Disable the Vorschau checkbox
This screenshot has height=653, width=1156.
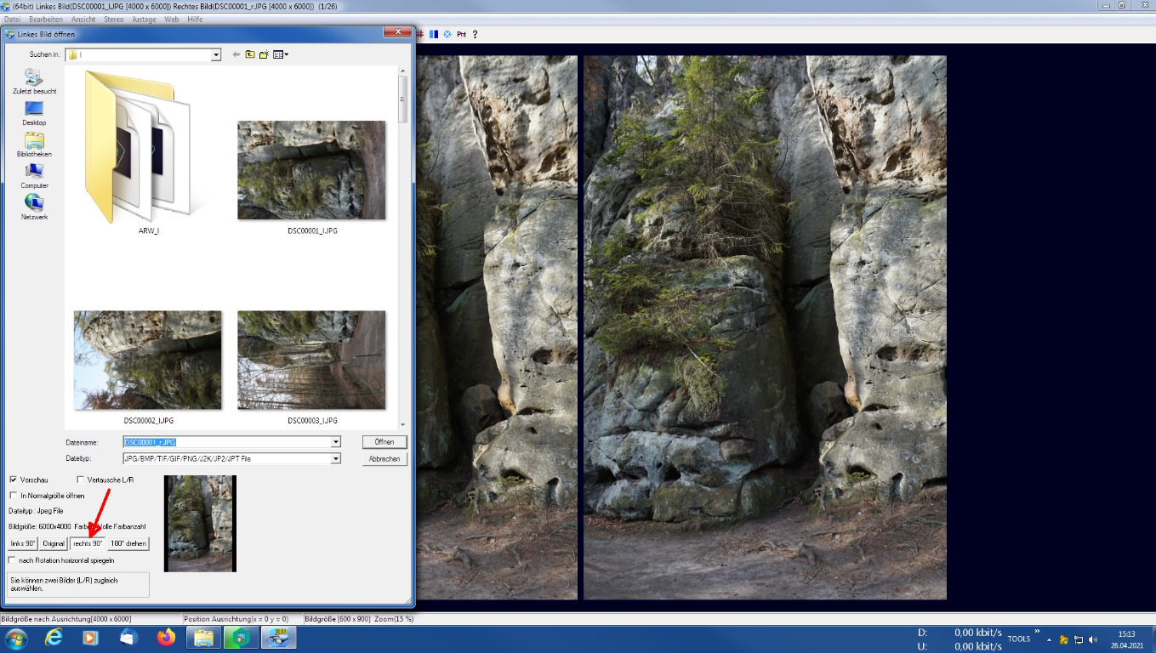pos(14,480)
